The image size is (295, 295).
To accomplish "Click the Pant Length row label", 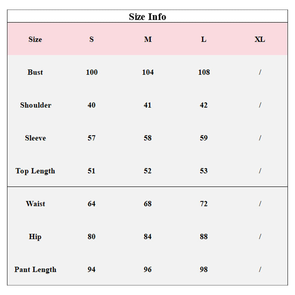I will click(x=35, y=270).
